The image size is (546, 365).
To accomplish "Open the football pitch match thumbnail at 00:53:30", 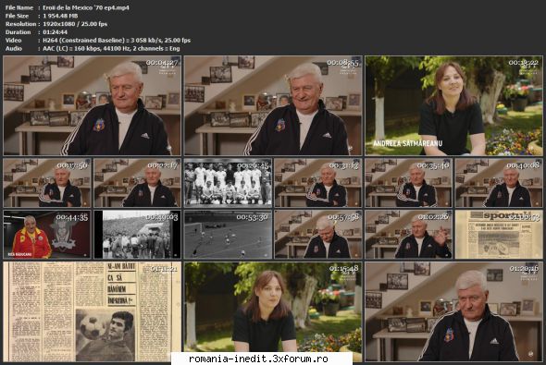I will point(228,235).
